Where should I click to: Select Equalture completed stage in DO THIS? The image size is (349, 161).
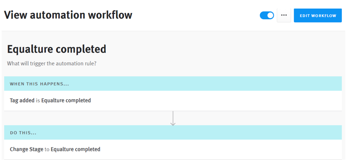(x=75, y=149)
